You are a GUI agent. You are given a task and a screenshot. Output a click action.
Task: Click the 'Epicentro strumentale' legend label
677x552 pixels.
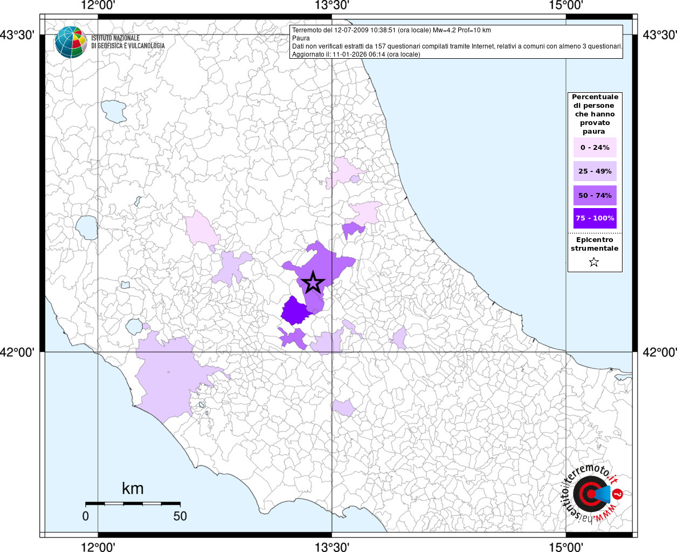595,244
